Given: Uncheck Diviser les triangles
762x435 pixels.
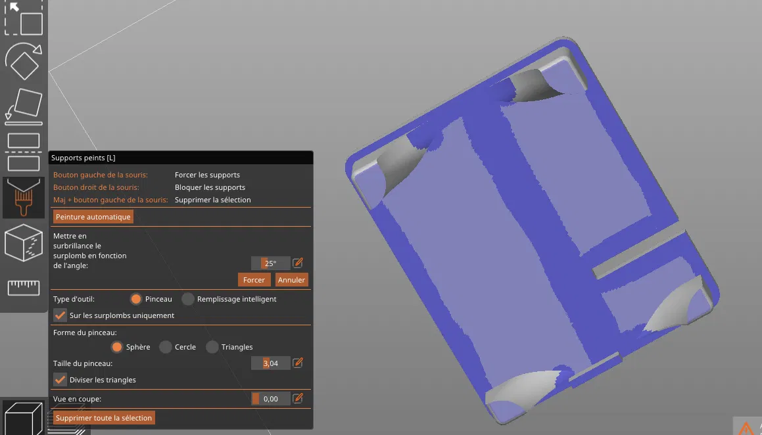Looking at the screenshot, I should coord(60,380).
